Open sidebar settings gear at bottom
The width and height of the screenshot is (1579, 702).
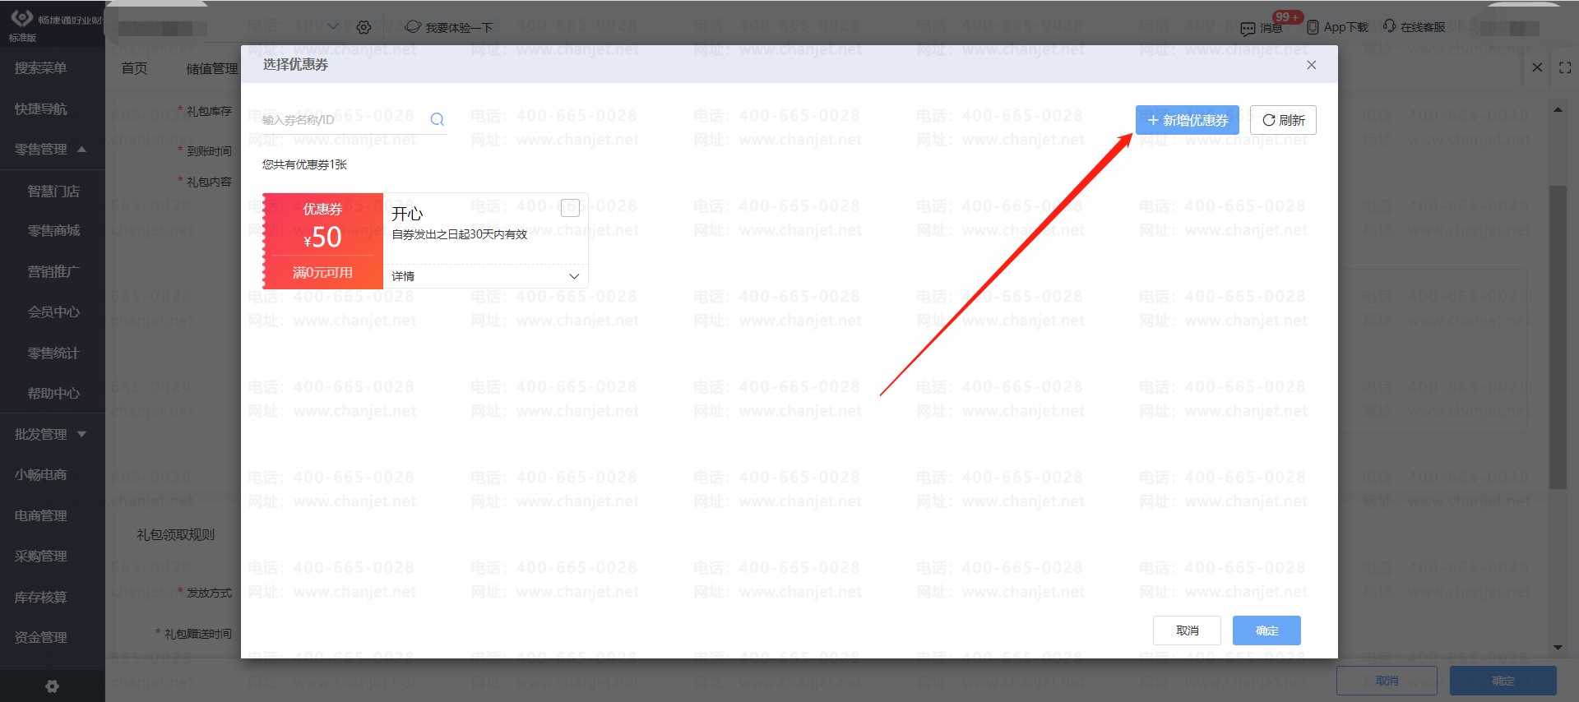pos(52,686)
